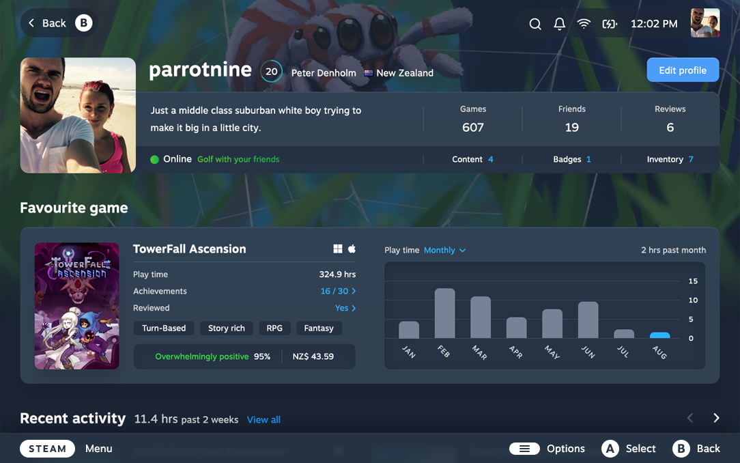Click the level 20 badge circle

click(x=272, y=71)
